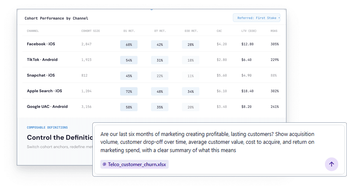
Task: Click the 229% ROAS value
Action: [275, 60]
